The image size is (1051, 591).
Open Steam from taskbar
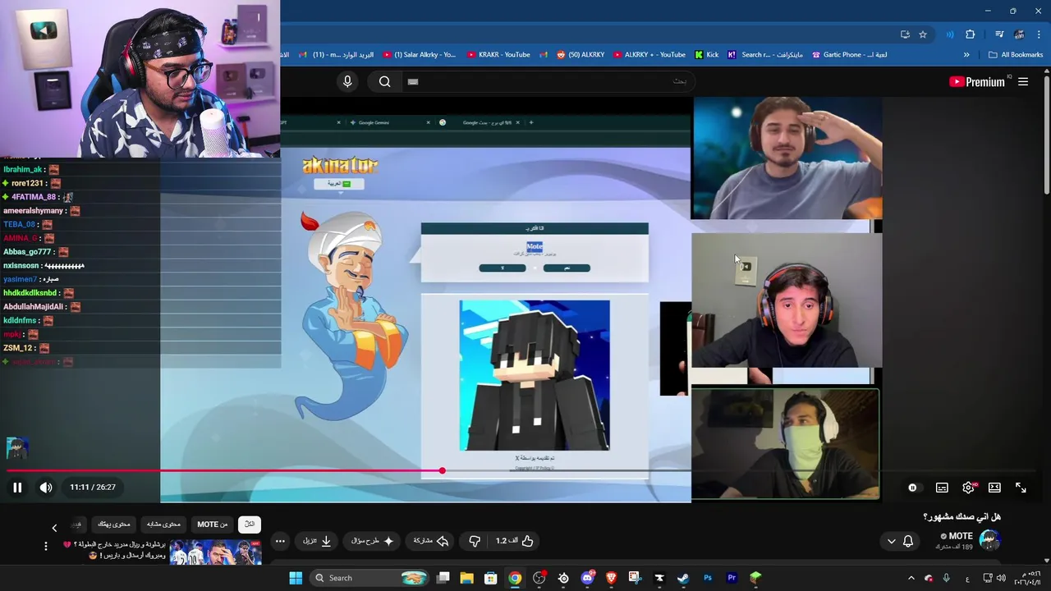point(683,578)
